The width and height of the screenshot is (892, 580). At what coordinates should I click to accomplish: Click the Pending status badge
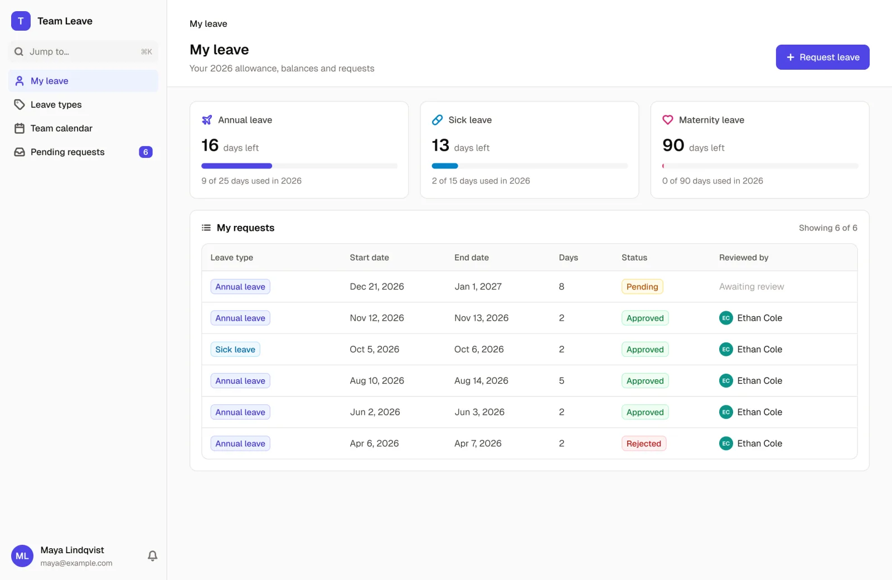tap(642, 287)
